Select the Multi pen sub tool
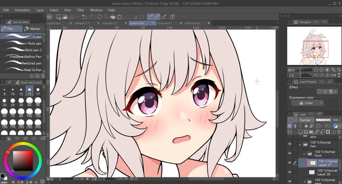The image size is (342, 184). click(x=21, y=43)
